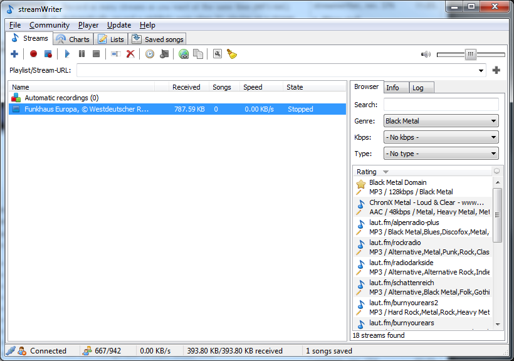Open the Community menu
Screen dimensions: 514x361
point(50,25)
